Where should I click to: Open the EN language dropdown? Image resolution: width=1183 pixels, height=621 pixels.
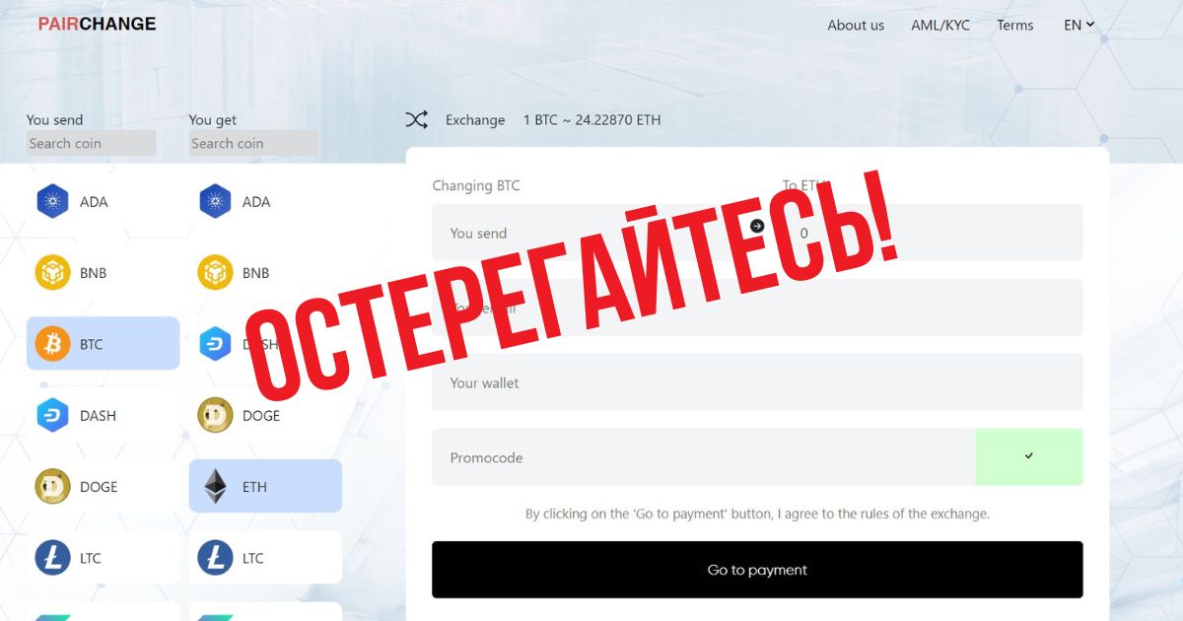[x=1079, y=26]
